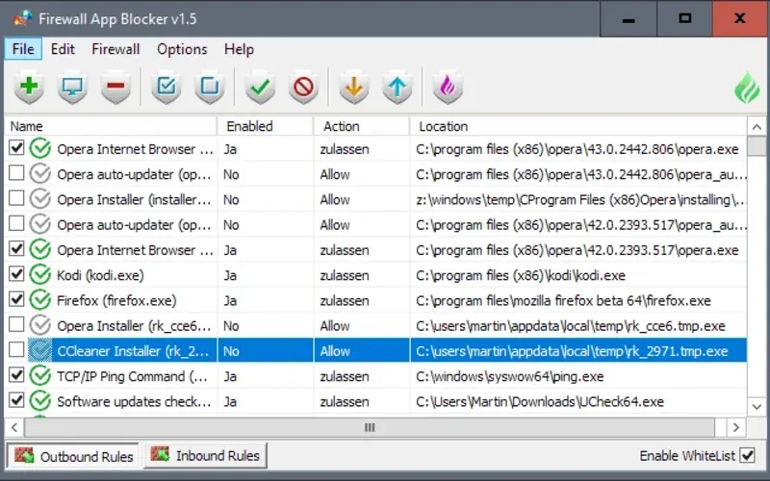
Task: Open the Firewall menu
Action: [115, 49]
